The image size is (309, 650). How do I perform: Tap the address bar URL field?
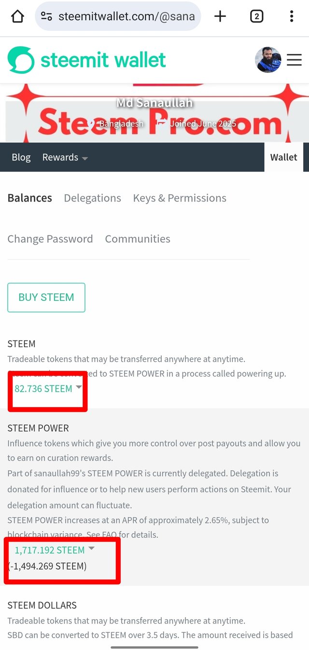[126, 17]
